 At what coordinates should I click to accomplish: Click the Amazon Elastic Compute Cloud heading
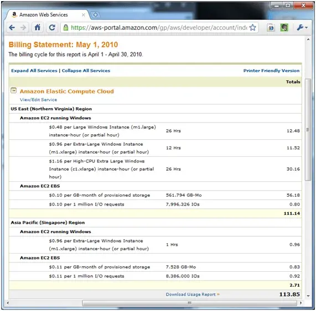pyautogui.click(x=67, y=91)
